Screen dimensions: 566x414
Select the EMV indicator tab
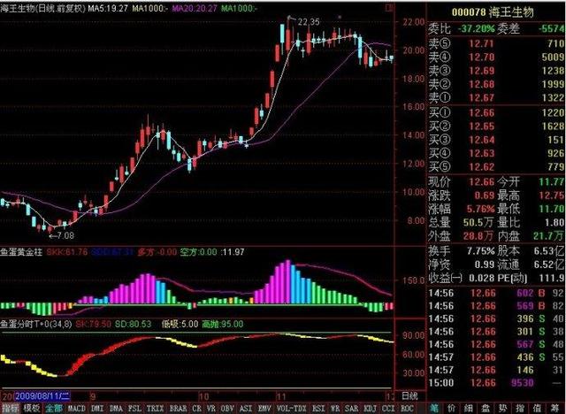pos(264,409)
